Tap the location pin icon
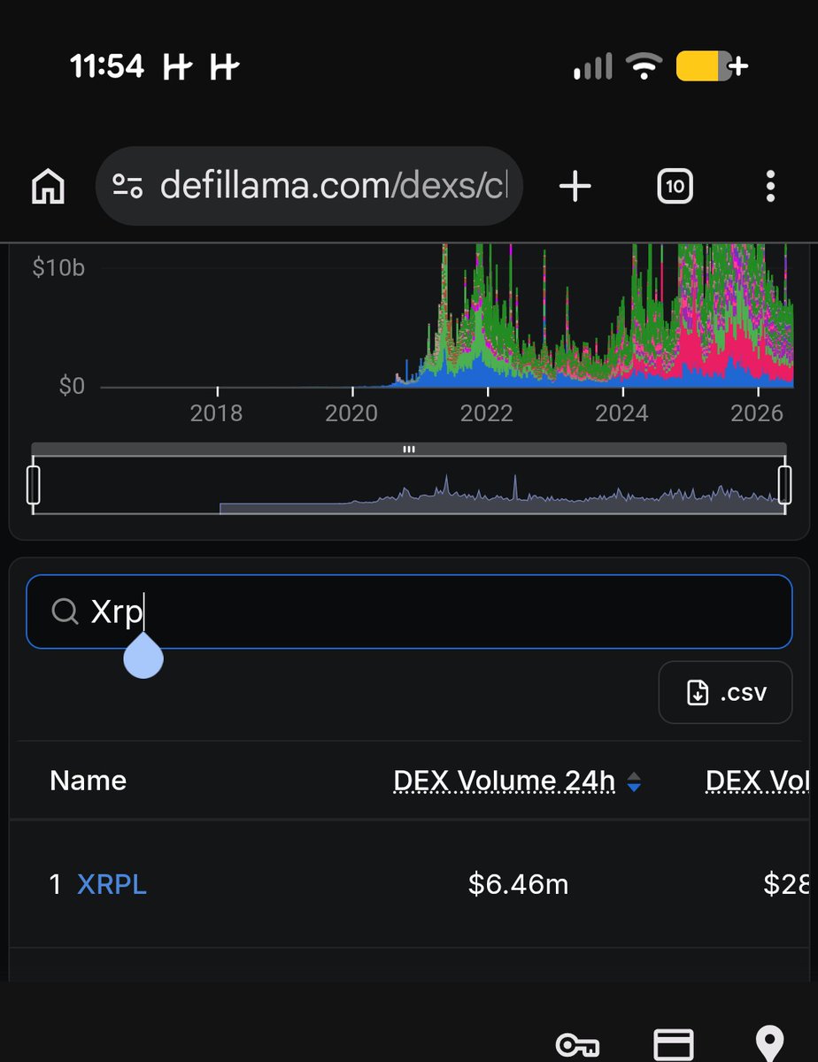Screen dimensions: 818x1062 769,1044
